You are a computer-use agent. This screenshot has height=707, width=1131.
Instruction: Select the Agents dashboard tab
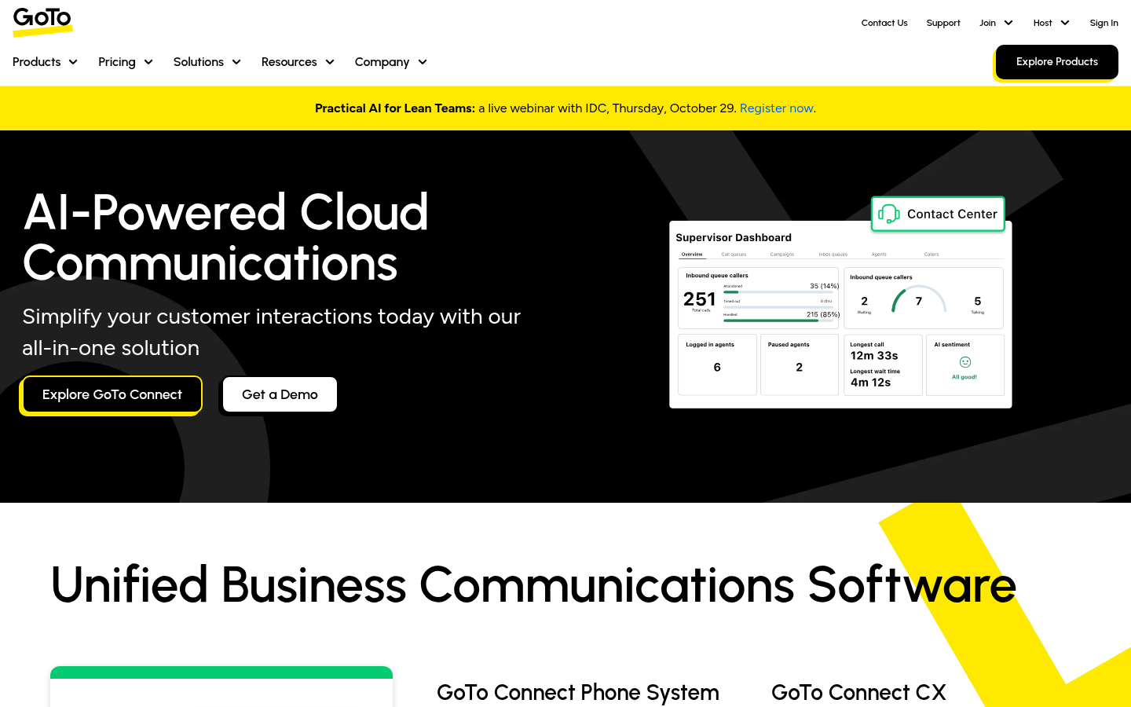coord(879,255)
